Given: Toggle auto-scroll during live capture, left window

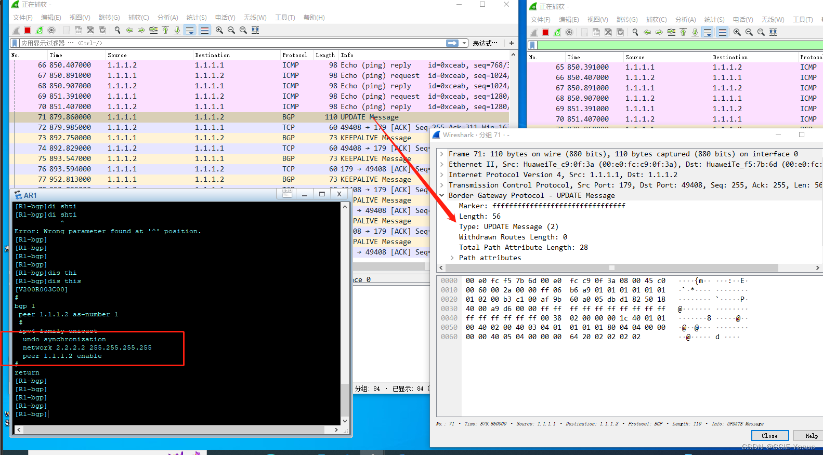Looking at the screenshot, I should 190,30.
